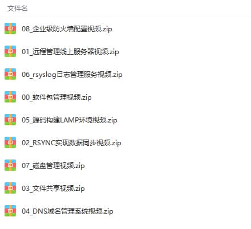The width and height of the screenshot is (251, 229).
Task: Select the empty row area right of 07_磁盘管理视频.zip
Action: [x=168, y=165]
